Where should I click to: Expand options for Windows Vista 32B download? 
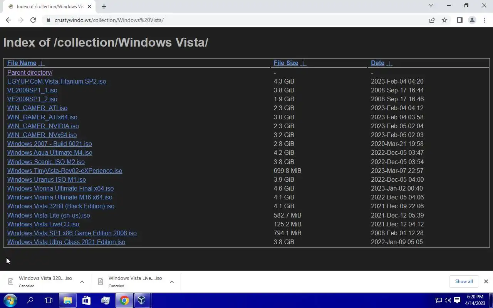(x=82, y=282)
